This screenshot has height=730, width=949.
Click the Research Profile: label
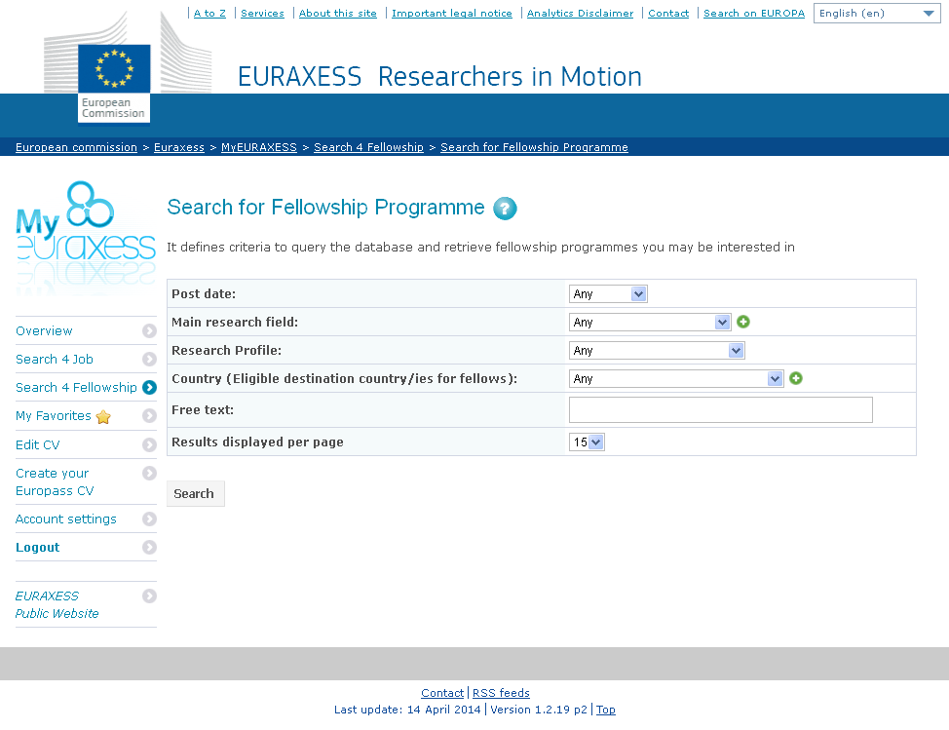pyautogui.click(x=226, y=351)
